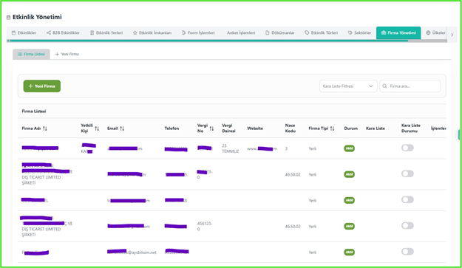
Task: Open the Dökümanlar tab
Action: coord(280,32)
